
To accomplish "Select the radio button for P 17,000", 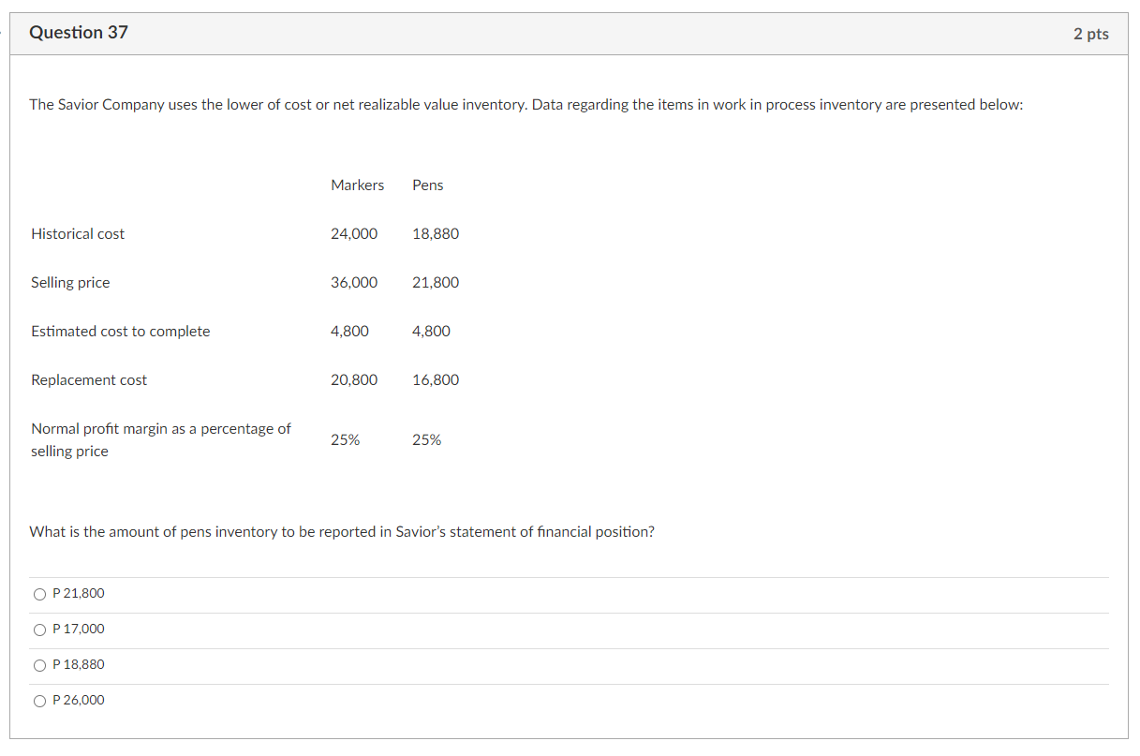I will pyautogui.click(x=39, y=629).
